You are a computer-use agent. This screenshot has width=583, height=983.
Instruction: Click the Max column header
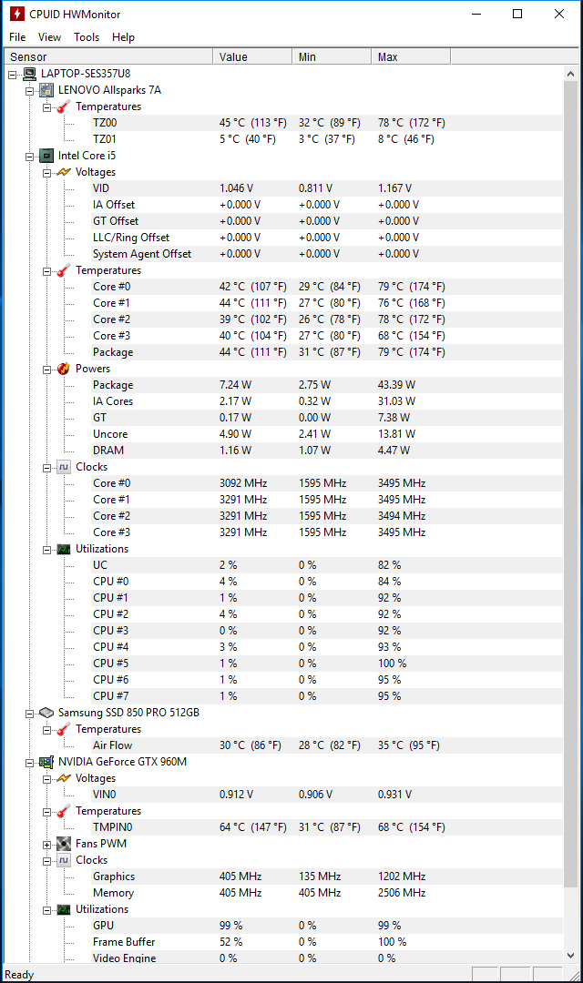pos(411,57)
